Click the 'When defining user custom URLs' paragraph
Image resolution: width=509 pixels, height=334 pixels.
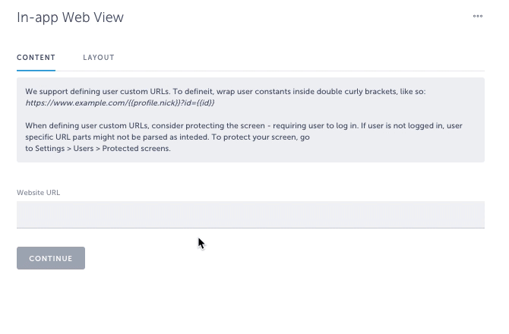(x=244, y=137)
